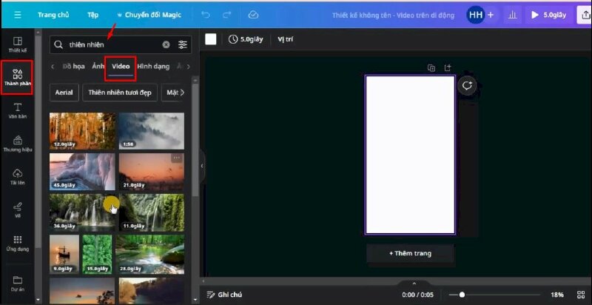The image size is (592, 305).
Task: Open the Tải lên uploads panel
Action: pos(18,176)
